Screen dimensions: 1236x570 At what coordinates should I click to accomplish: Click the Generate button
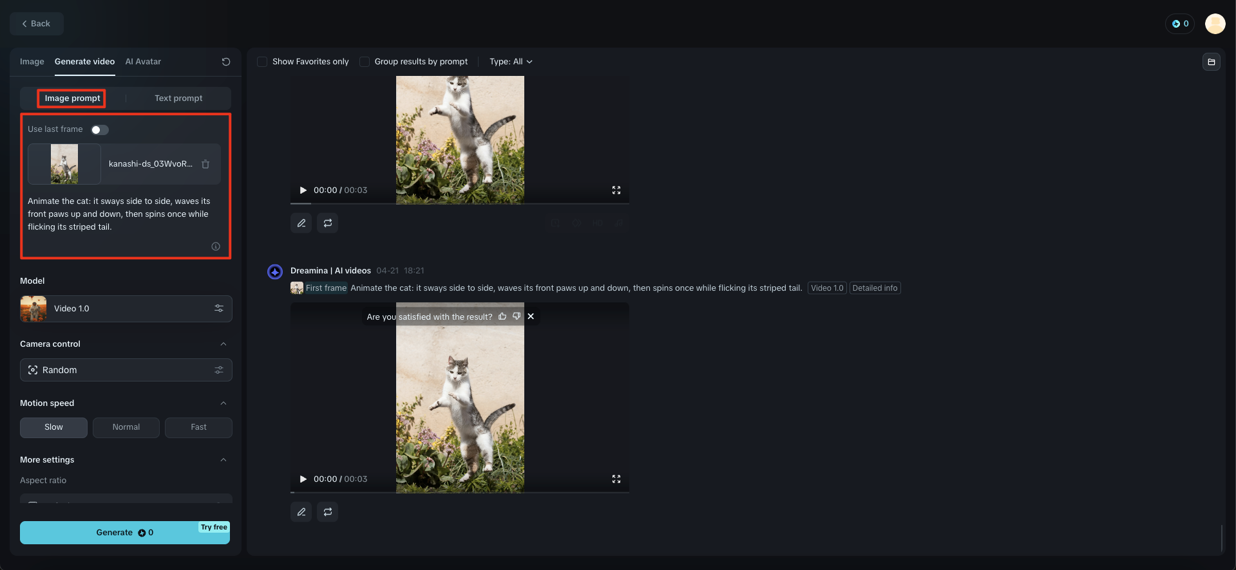pos(125,533)
